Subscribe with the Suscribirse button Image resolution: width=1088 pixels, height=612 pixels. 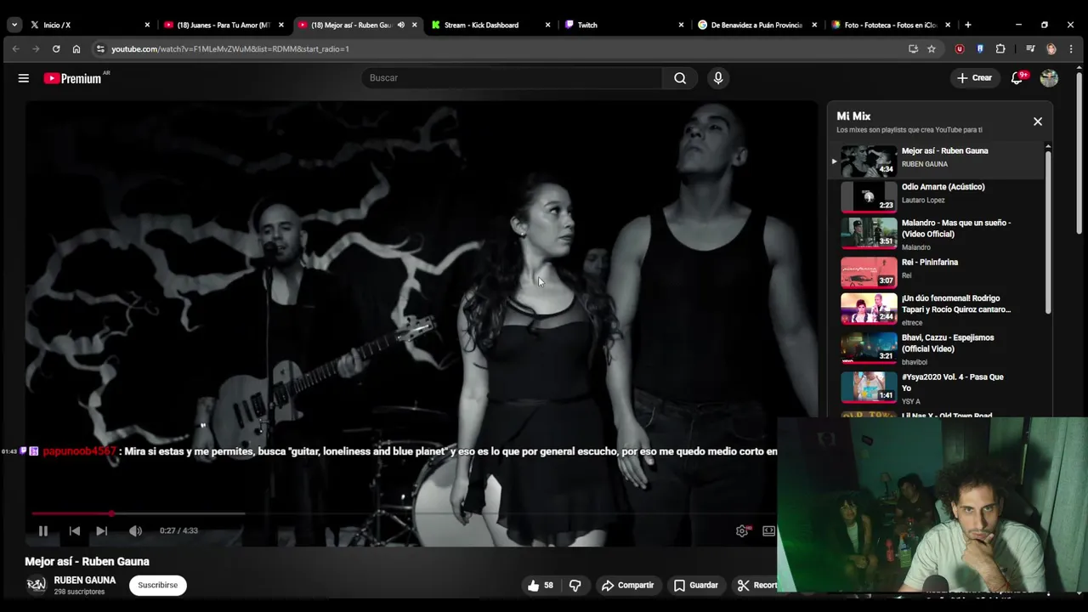tap(158, 585)
